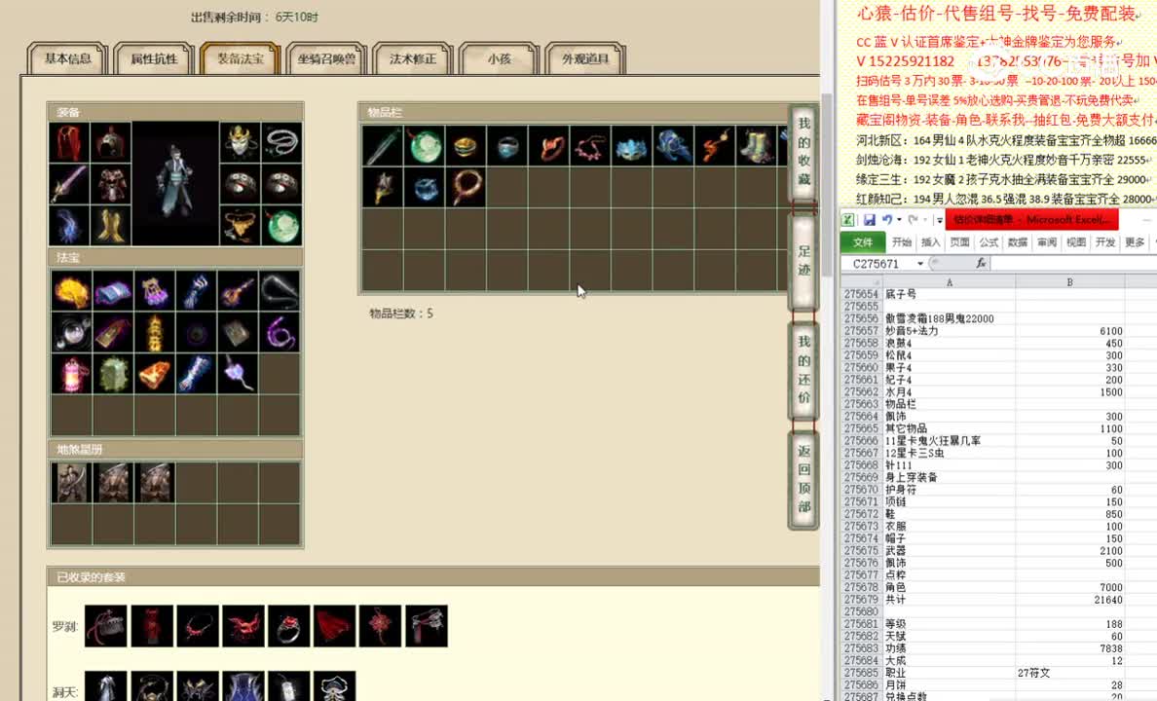Open the 视图 ribbon tab
The height and width of the screenshot is (701, 1157).
(1076, 242)
